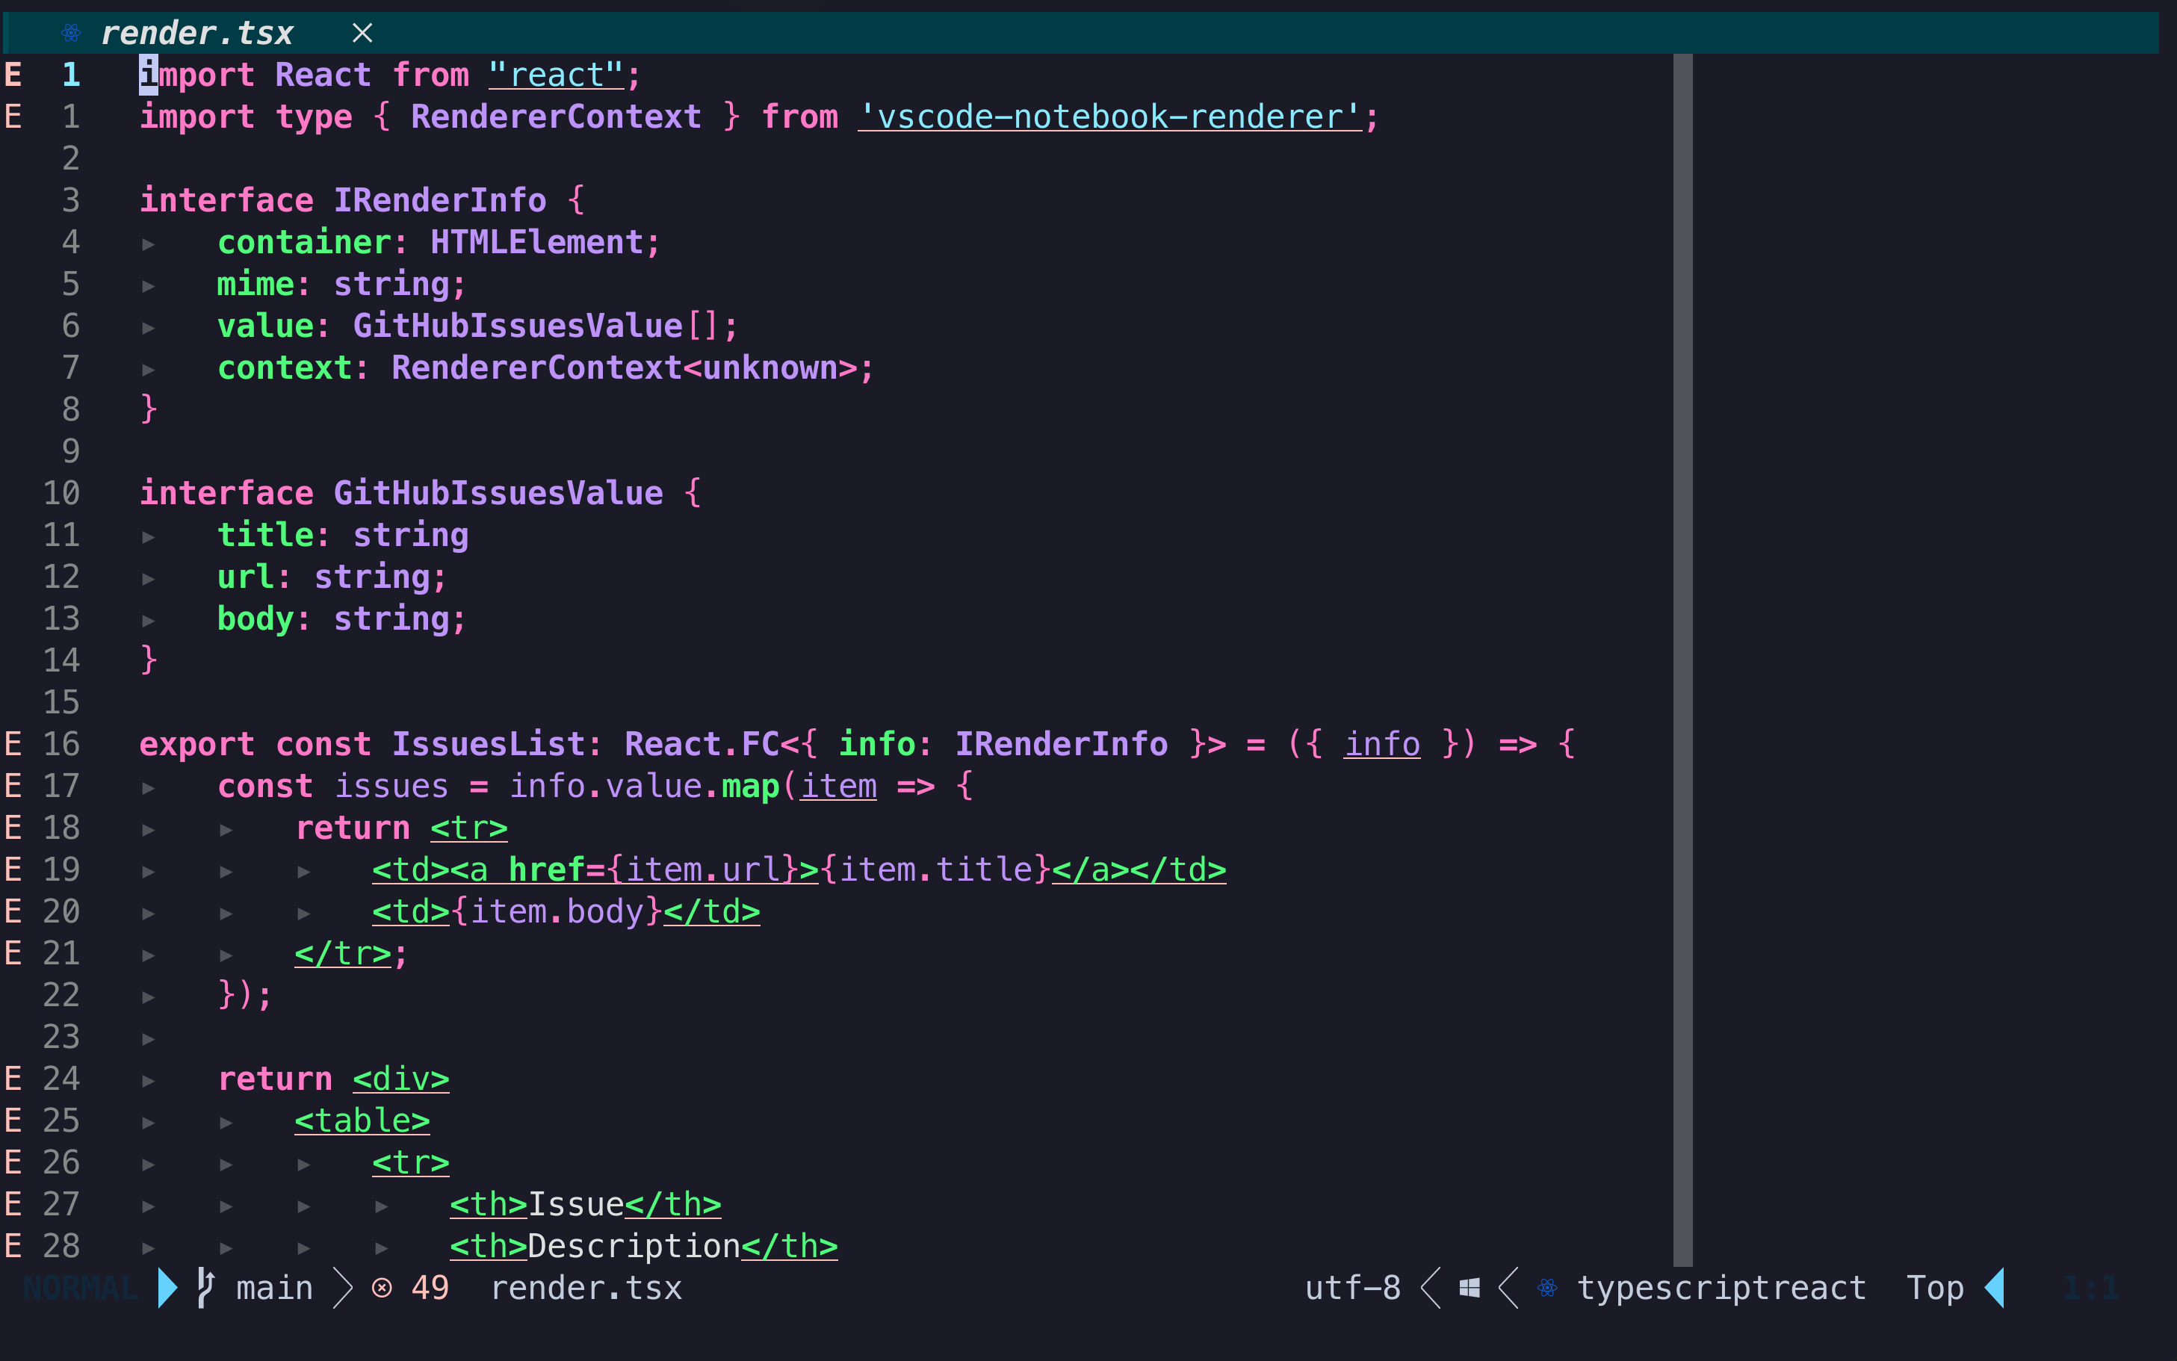Click the React filetype icon near typescriptreact

coord(1546,1287)
